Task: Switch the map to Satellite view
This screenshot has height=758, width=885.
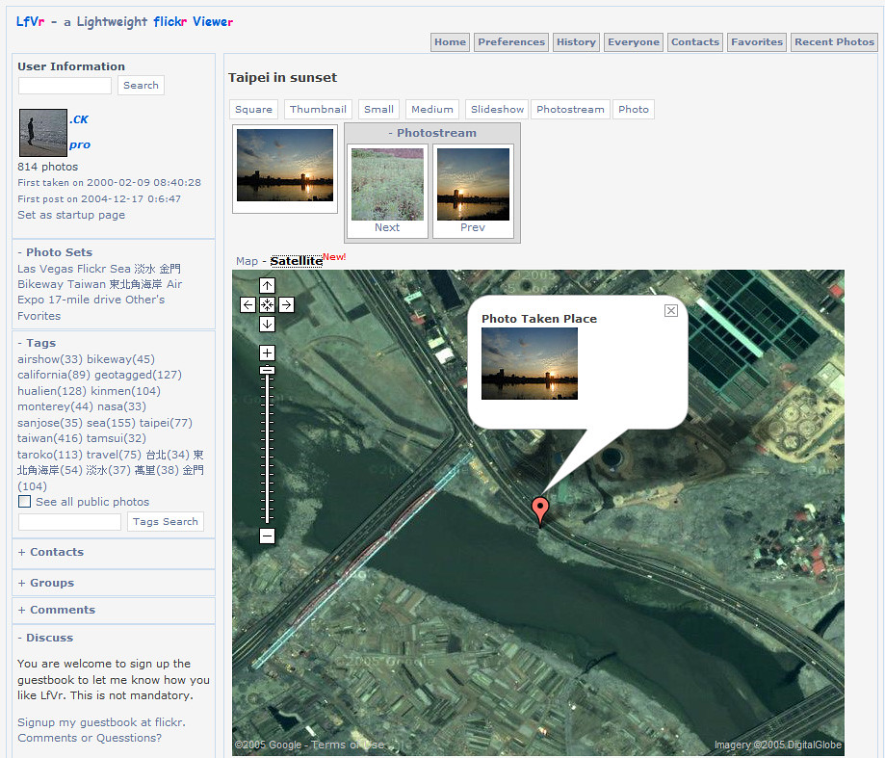Action: click(297, 261)
